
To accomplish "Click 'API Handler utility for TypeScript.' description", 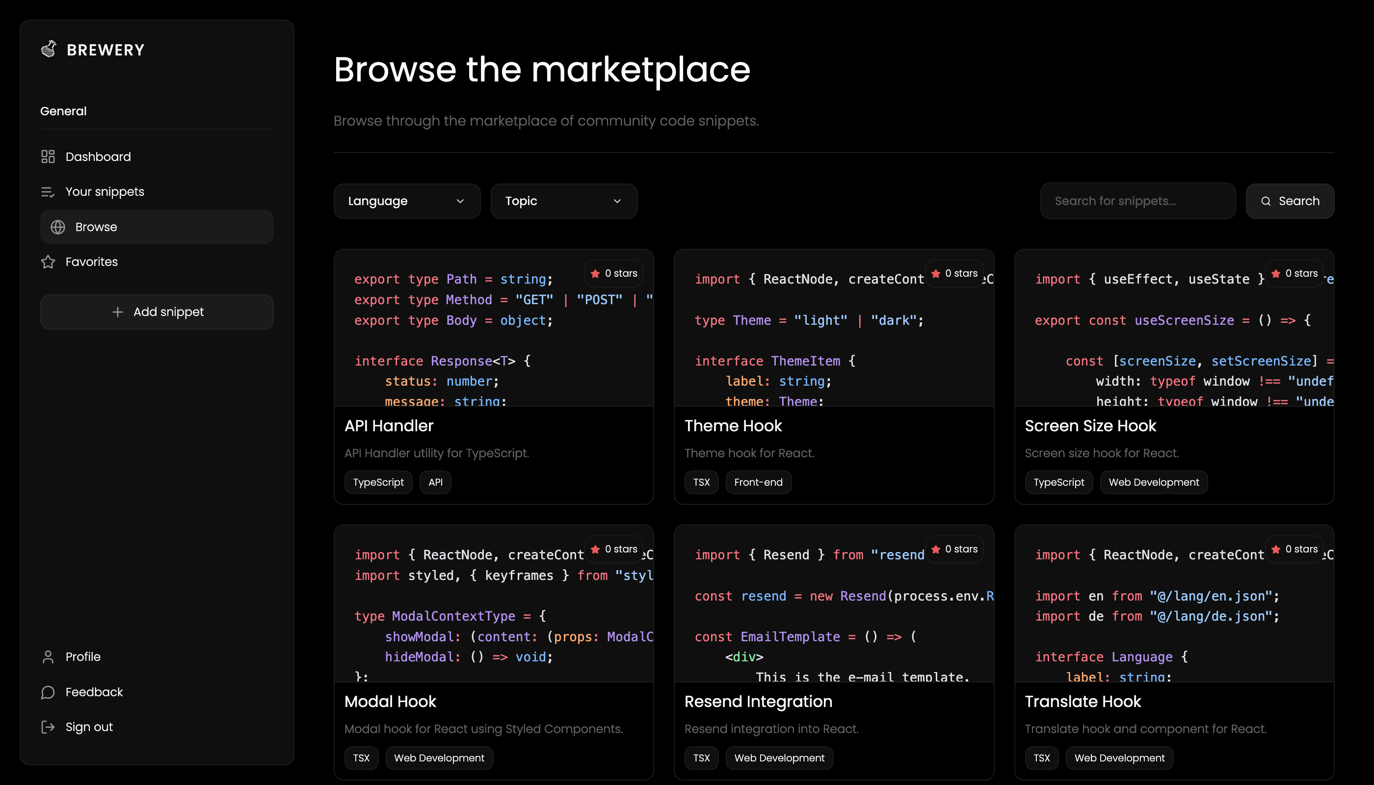I will pyautogui.click(x=437, y=453).
